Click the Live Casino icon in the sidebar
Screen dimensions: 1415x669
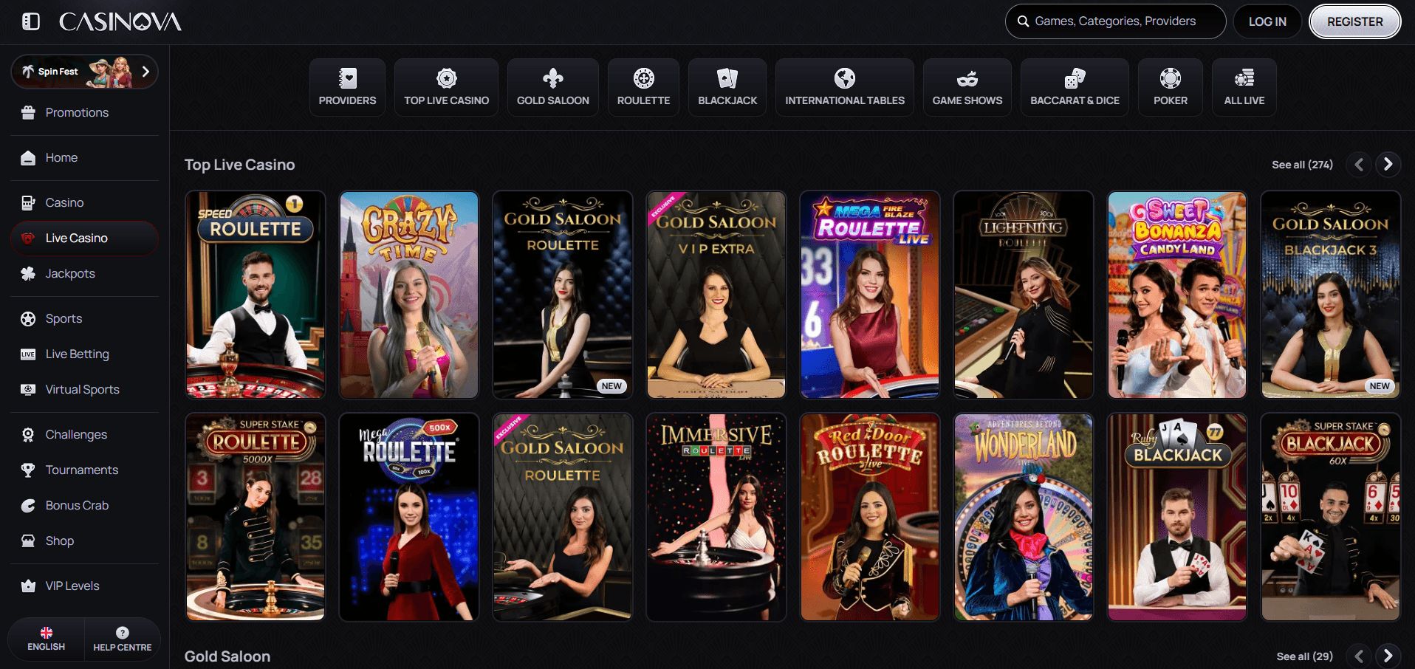[28, 238]
